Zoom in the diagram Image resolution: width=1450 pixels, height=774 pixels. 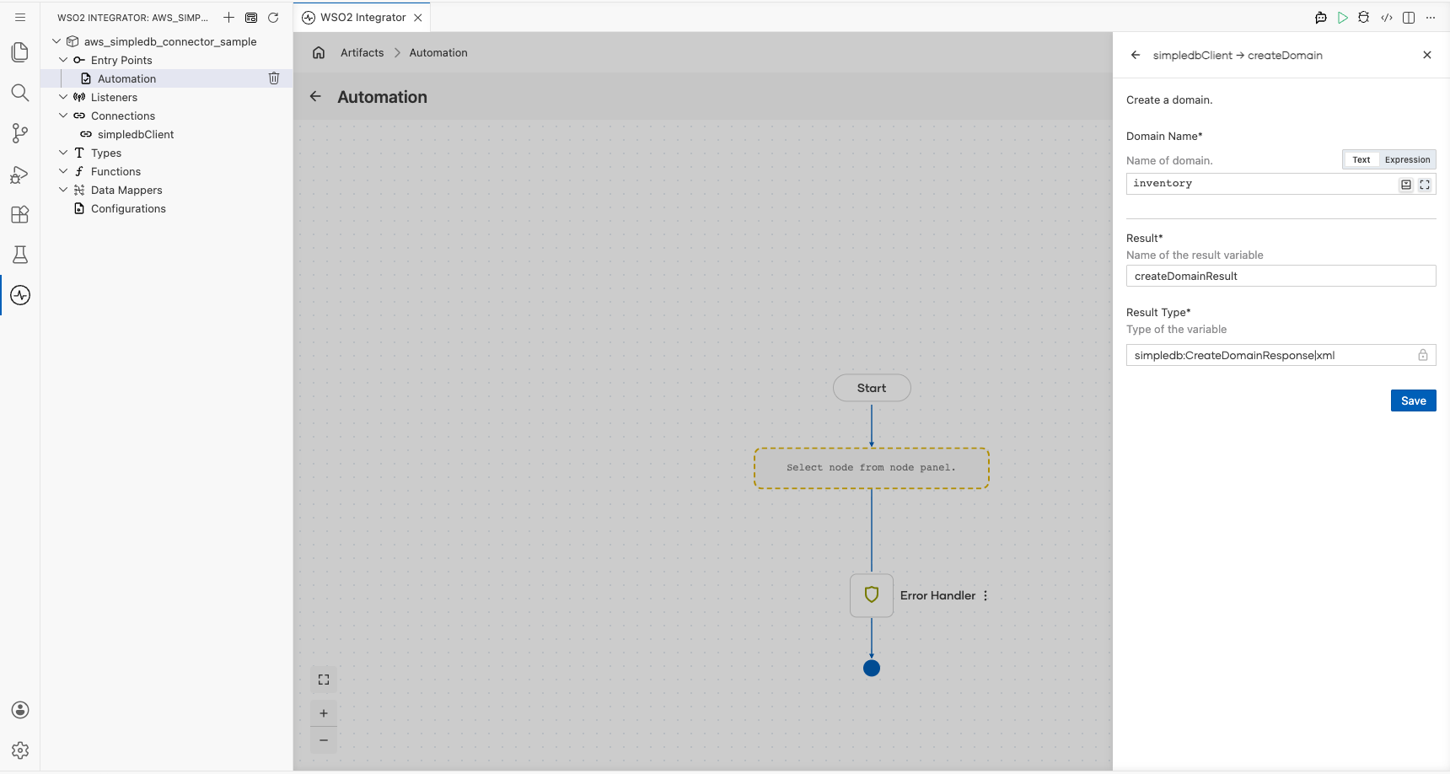point(324,713)
